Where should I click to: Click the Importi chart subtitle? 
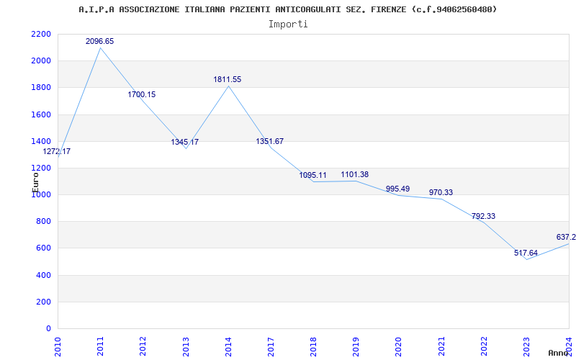pyautogui.click(x=288, y=24)
